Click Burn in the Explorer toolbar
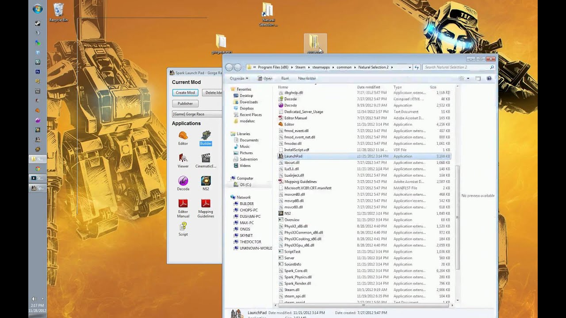This screenshot has height=318, width=566. 285,78
